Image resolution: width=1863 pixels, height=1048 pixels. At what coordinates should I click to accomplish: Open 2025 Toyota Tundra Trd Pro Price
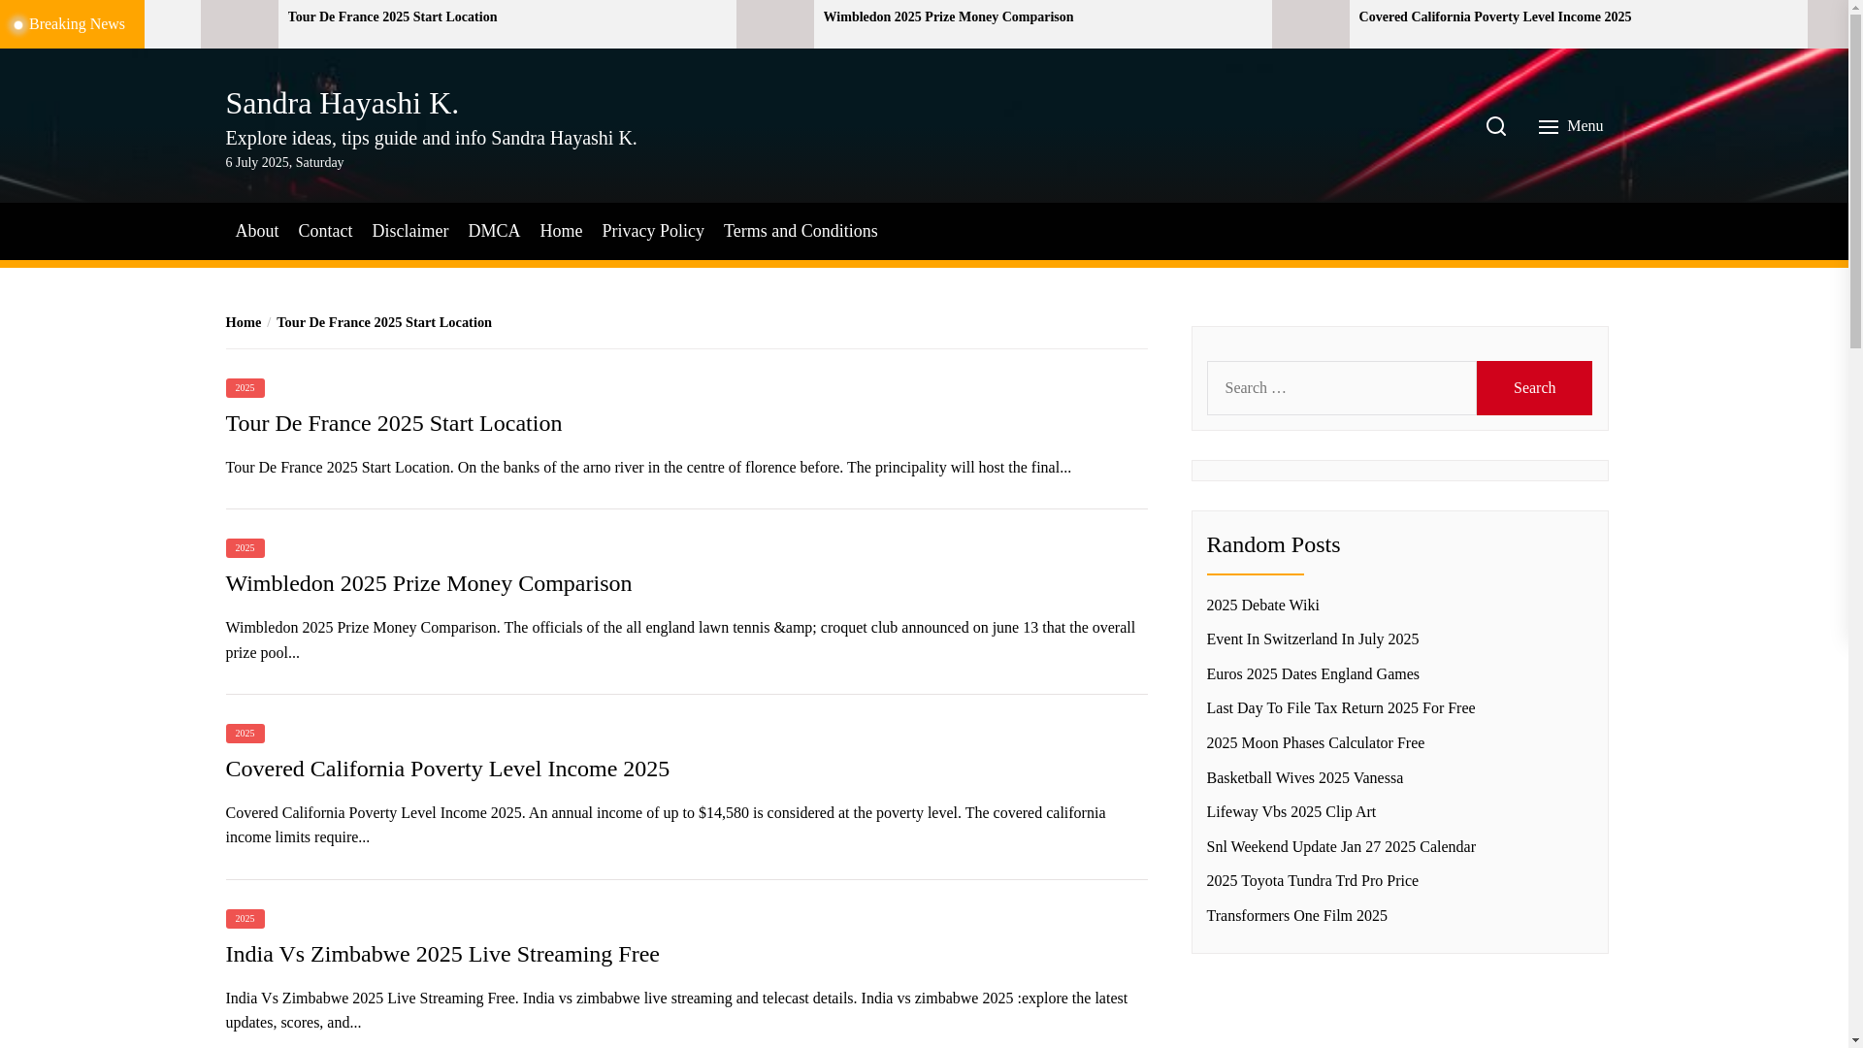pos(1312,881)
